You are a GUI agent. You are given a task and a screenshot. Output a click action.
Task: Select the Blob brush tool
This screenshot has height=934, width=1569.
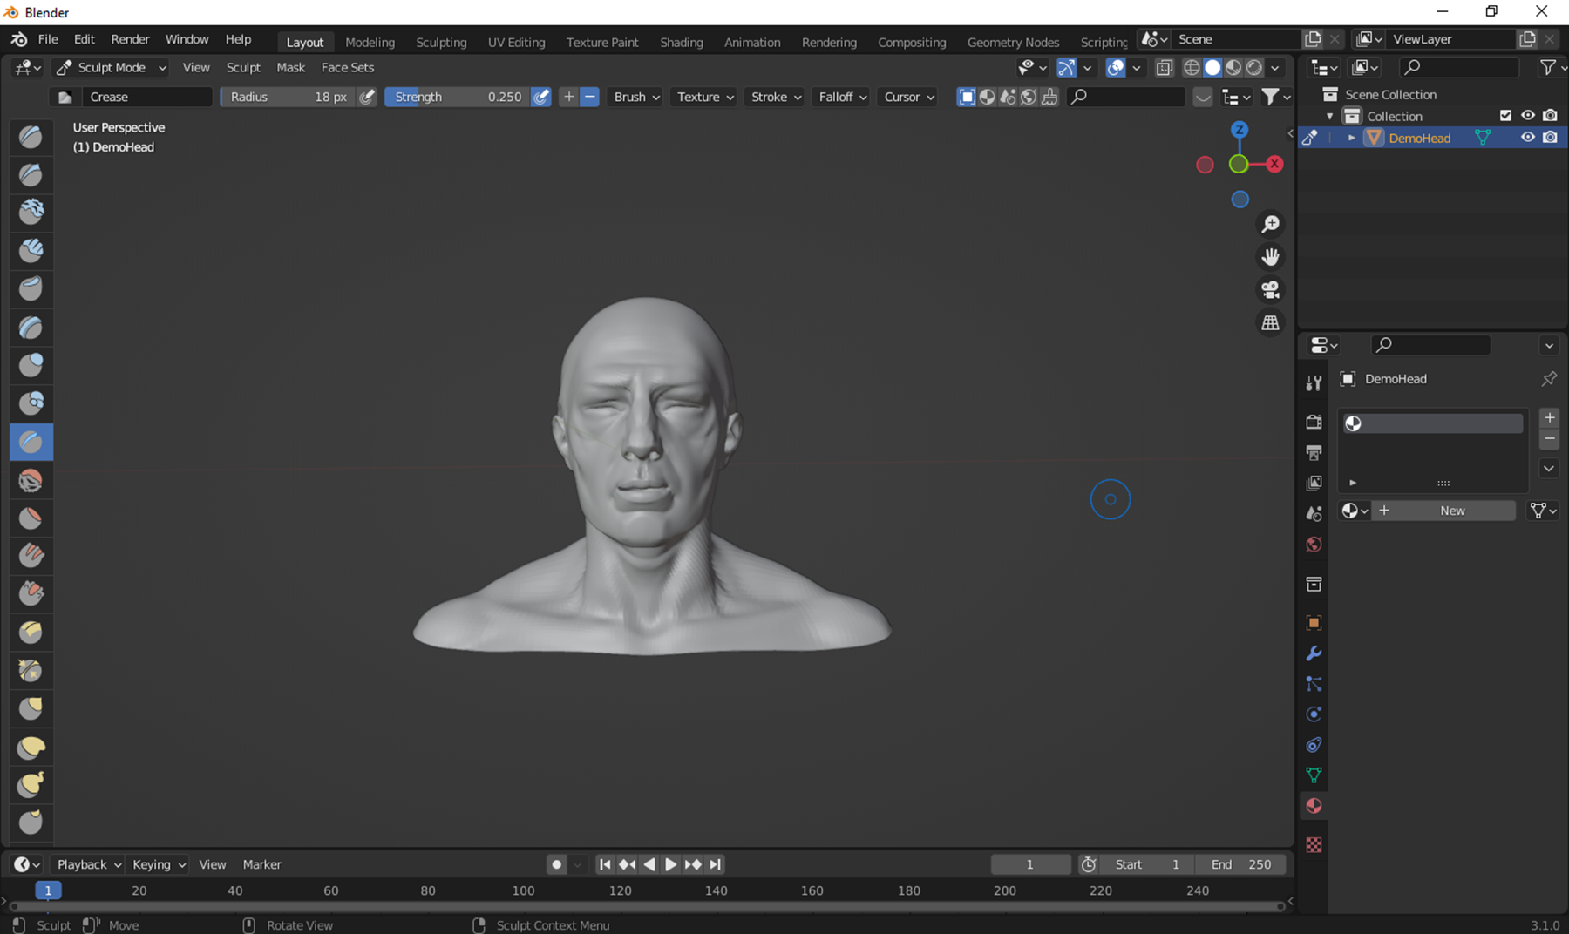pos(31,403)
